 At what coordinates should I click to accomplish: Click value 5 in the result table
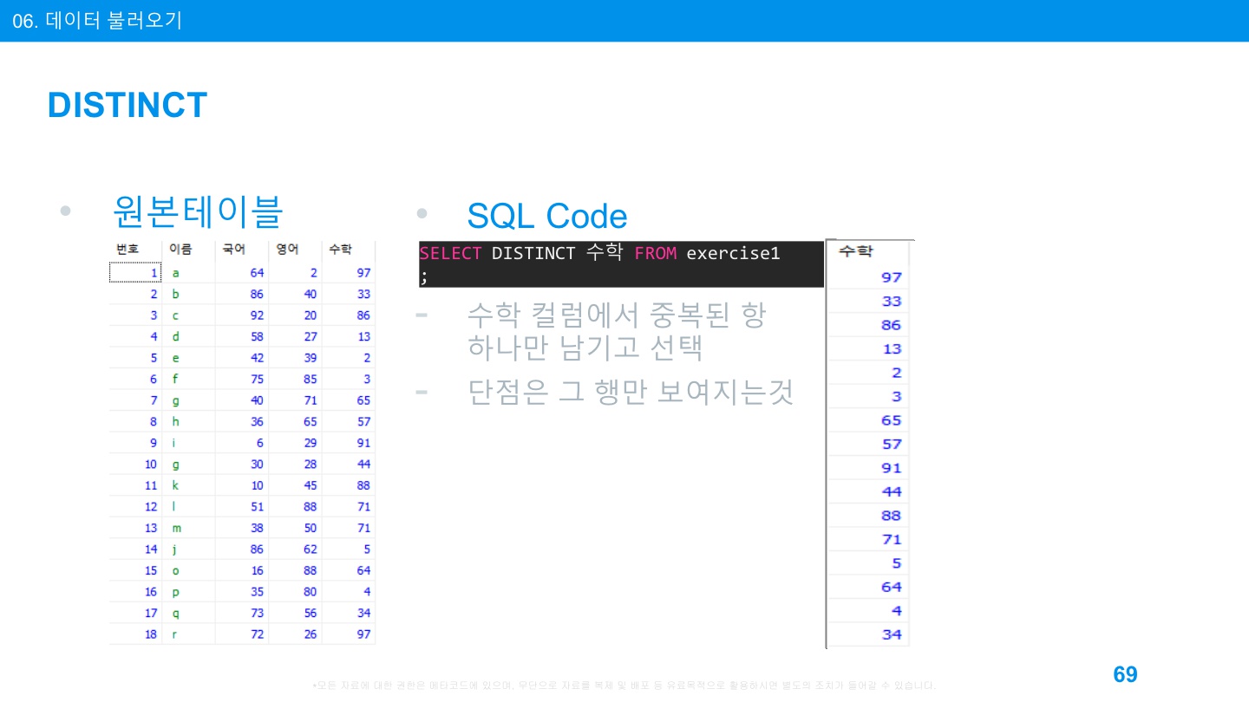click(x=897, y=563)
